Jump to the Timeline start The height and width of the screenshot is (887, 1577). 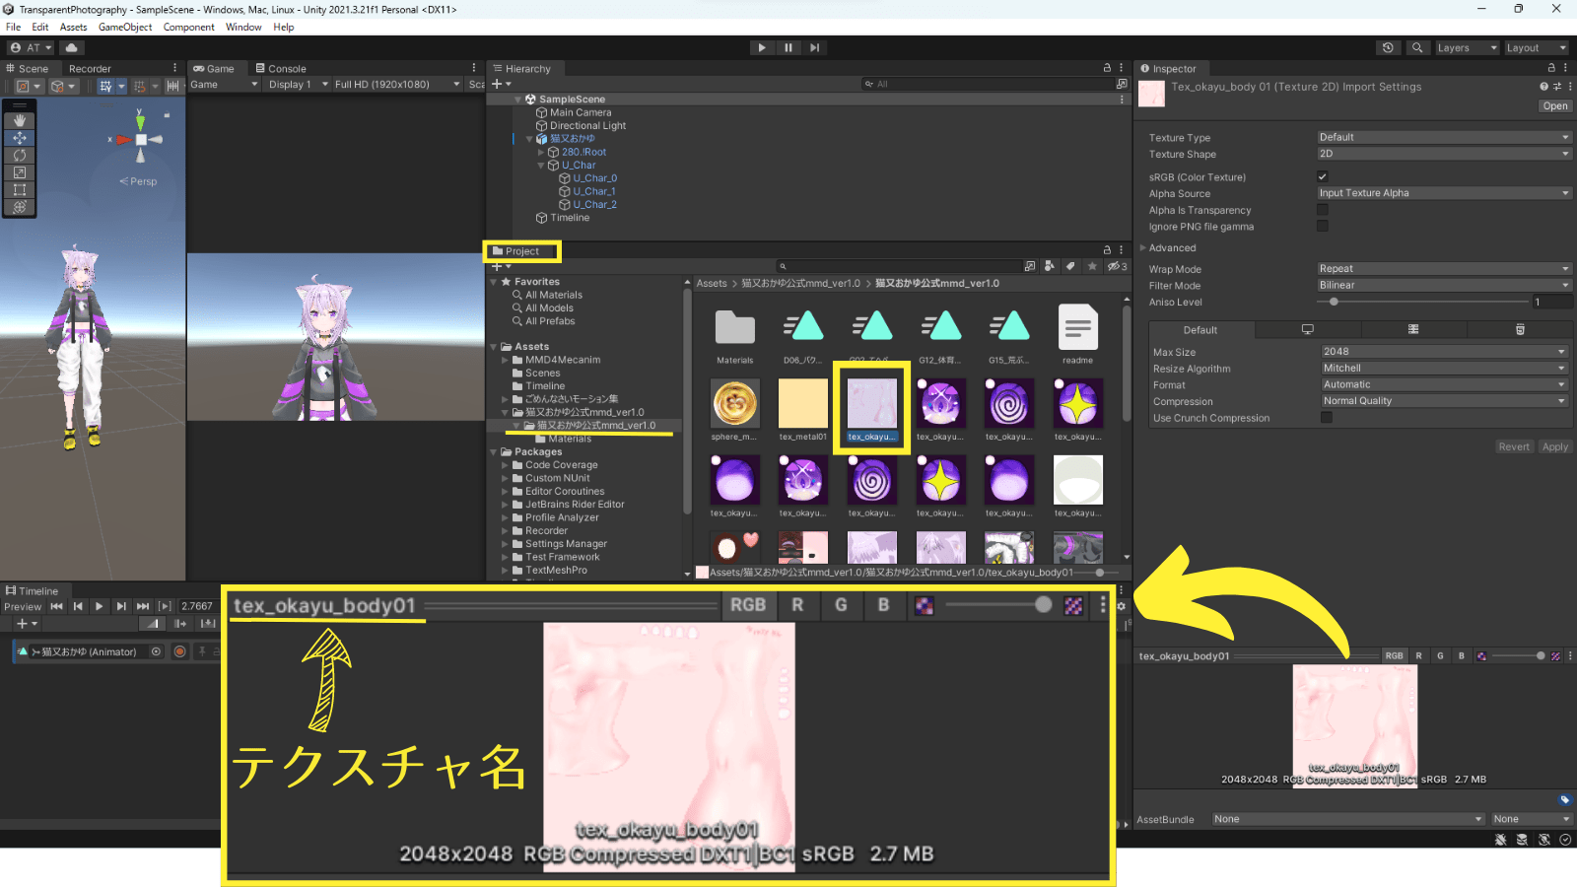pos(56,606)
